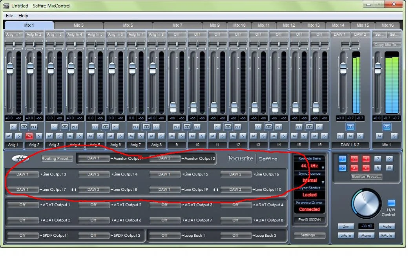
Task: Enable monitor output button 1
Action: click(x=342, y=159)
